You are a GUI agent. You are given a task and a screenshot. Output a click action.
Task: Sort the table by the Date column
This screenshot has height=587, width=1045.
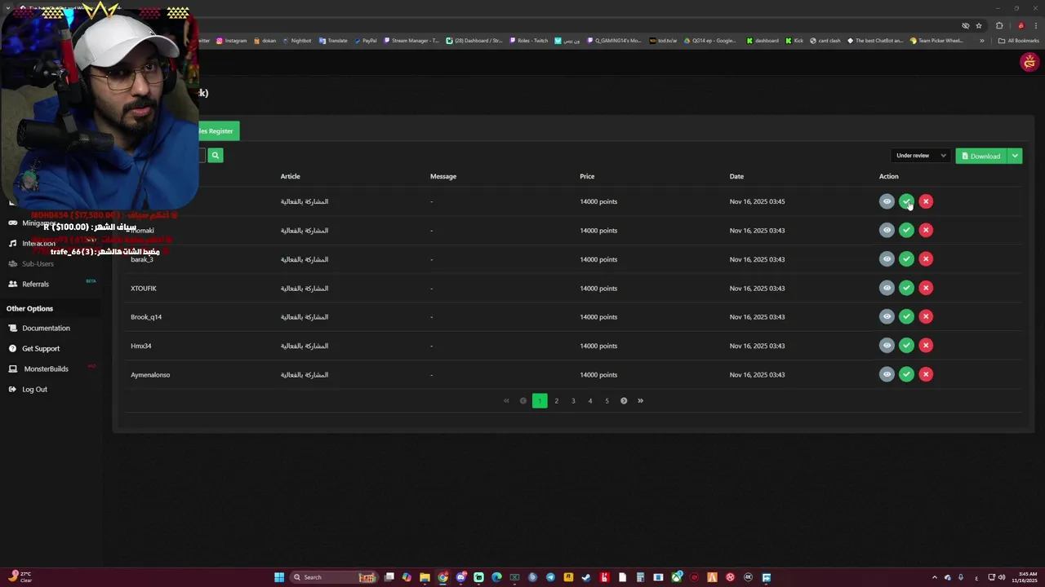[x=736, y=176]
